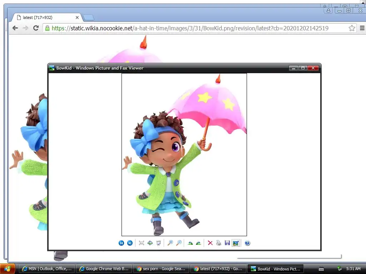Switch to "latest (717×932)" taskbar item
Viewport: 366px width, 274px height.
[x=218, y=269]
